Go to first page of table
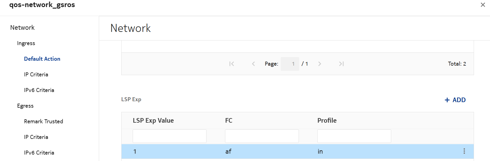Screen dimensions: 490x161 (232, 64)
